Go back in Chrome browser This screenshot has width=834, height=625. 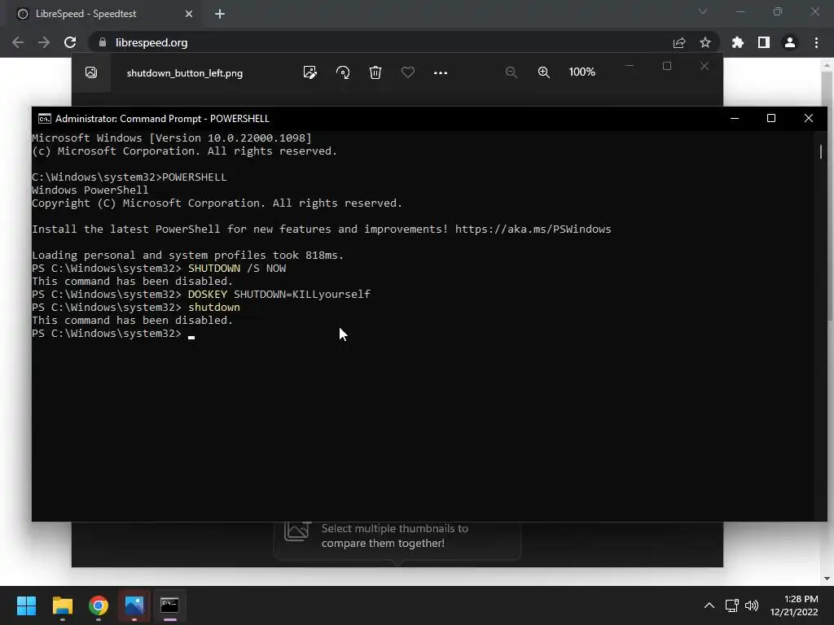(18, 42)
